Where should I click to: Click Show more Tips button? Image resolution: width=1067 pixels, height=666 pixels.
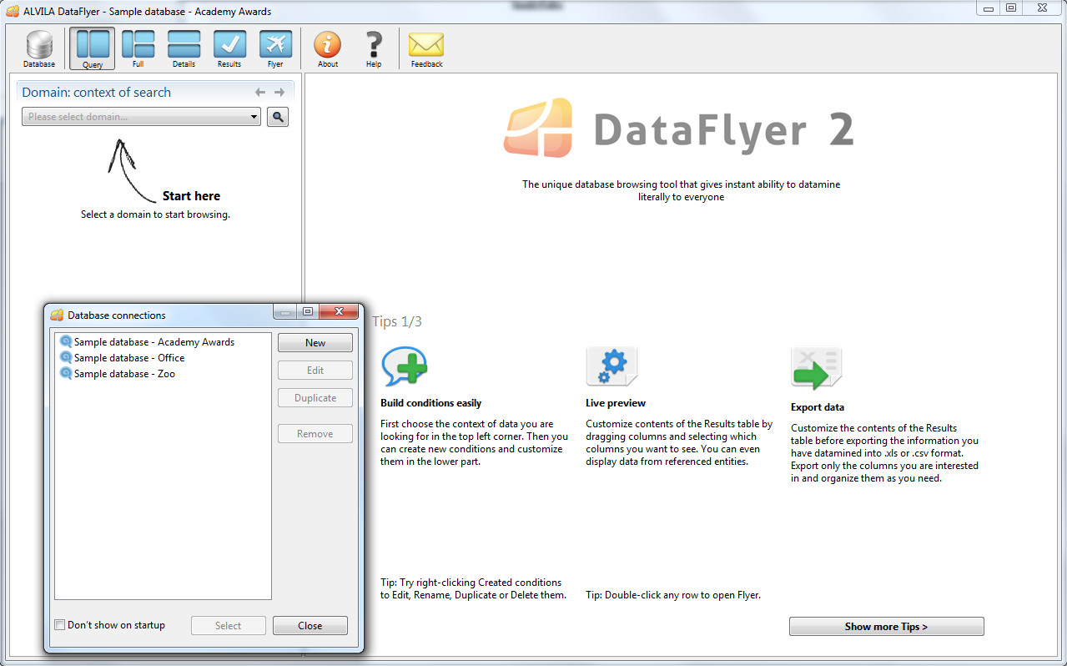click(886, 627)
